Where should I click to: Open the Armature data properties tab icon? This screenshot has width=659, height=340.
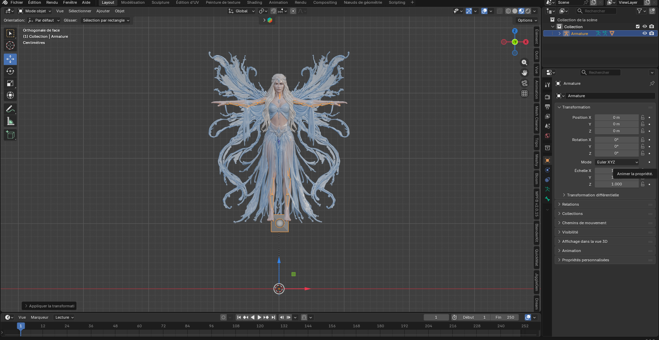pos(547,189)
